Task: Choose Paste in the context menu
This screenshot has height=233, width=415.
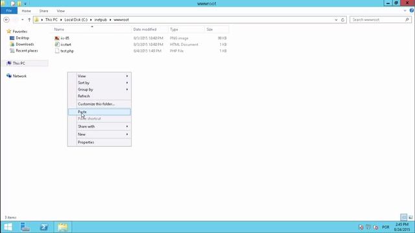Action: pyautogui.click(x=99, y=112)
